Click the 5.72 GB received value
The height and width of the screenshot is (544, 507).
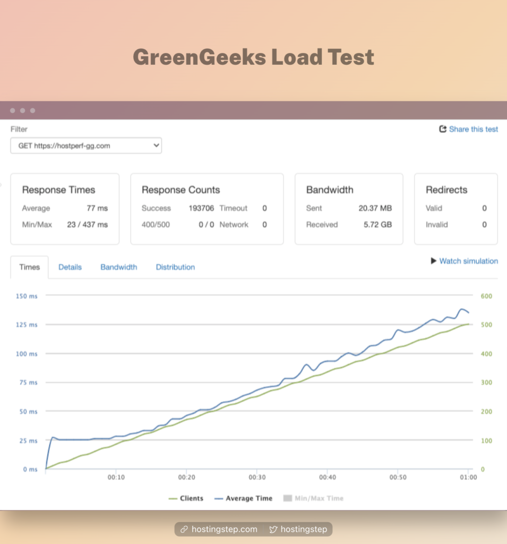[377, 225]
